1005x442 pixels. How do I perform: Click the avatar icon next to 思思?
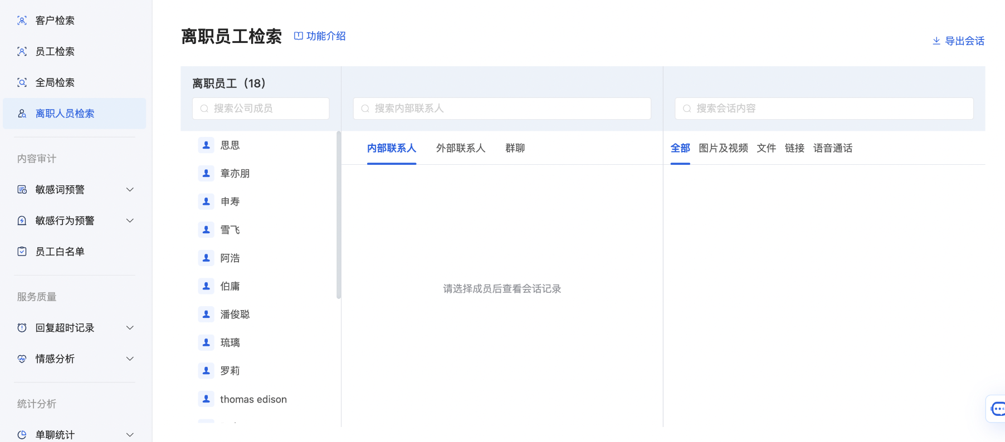pos(206,145)
